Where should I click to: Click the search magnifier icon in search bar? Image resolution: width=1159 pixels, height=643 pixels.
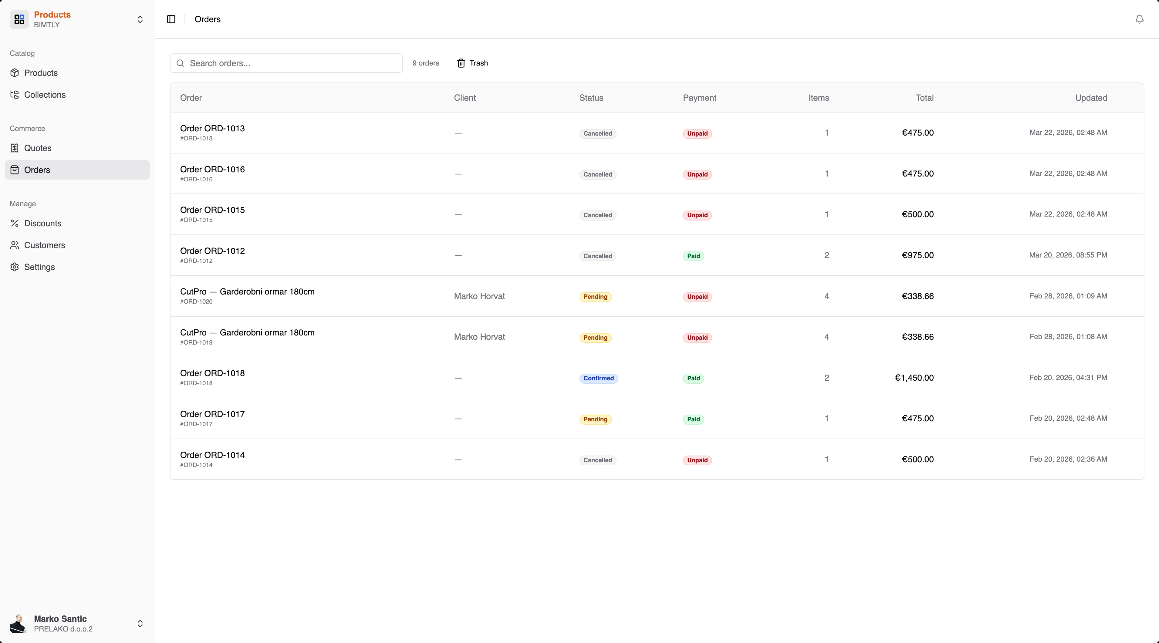[181, 63]
